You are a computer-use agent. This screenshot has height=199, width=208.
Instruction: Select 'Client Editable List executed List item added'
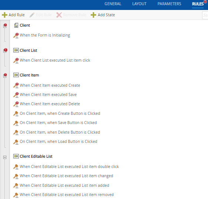click(x=64, y=185)
